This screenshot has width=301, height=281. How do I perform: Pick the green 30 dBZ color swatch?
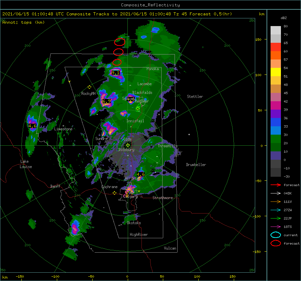(276, 139)
